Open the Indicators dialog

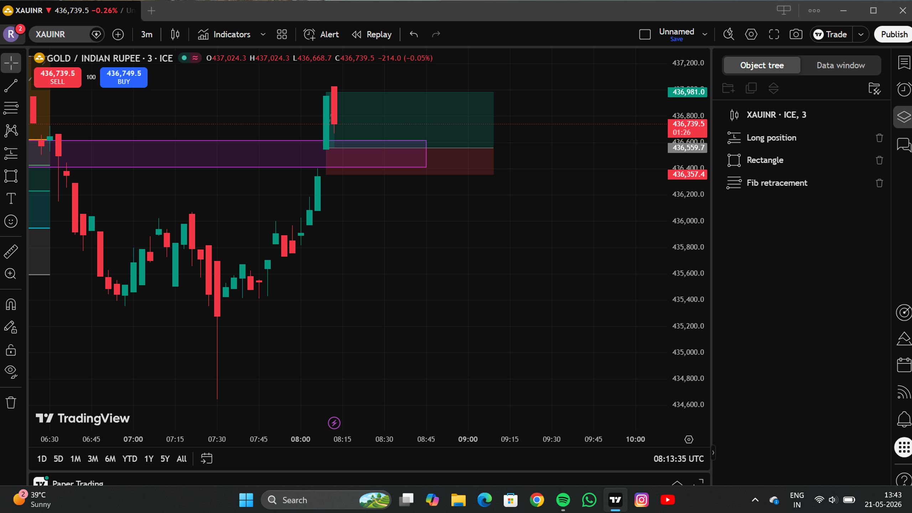click(x=224, y=34)
